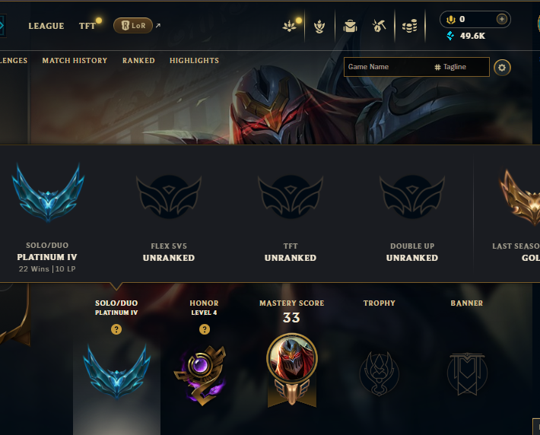Click the Solo/Duo help question mark
Screen dimensions: 540x435
coord(116,329)
